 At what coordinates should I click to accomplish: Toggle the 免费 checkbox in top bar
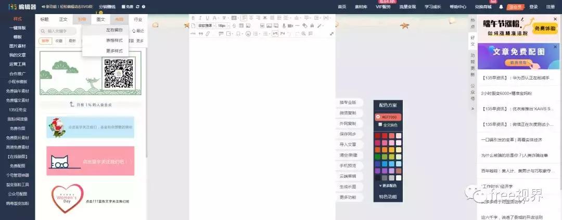coord(123,7)
